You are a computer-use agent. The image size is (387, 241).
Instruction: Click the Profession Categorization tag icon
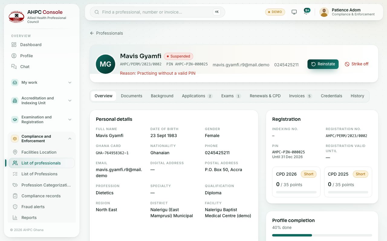coord(15,185)
